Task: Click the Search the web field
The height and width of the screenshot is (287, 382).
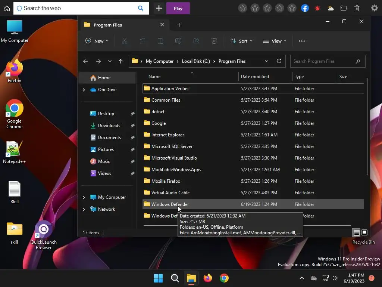Action: (x=81, y=8)
